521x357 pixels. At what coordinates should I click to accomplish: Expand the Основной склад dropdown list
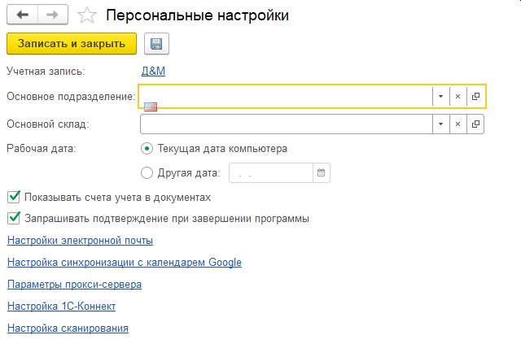(x=441, y=124)
